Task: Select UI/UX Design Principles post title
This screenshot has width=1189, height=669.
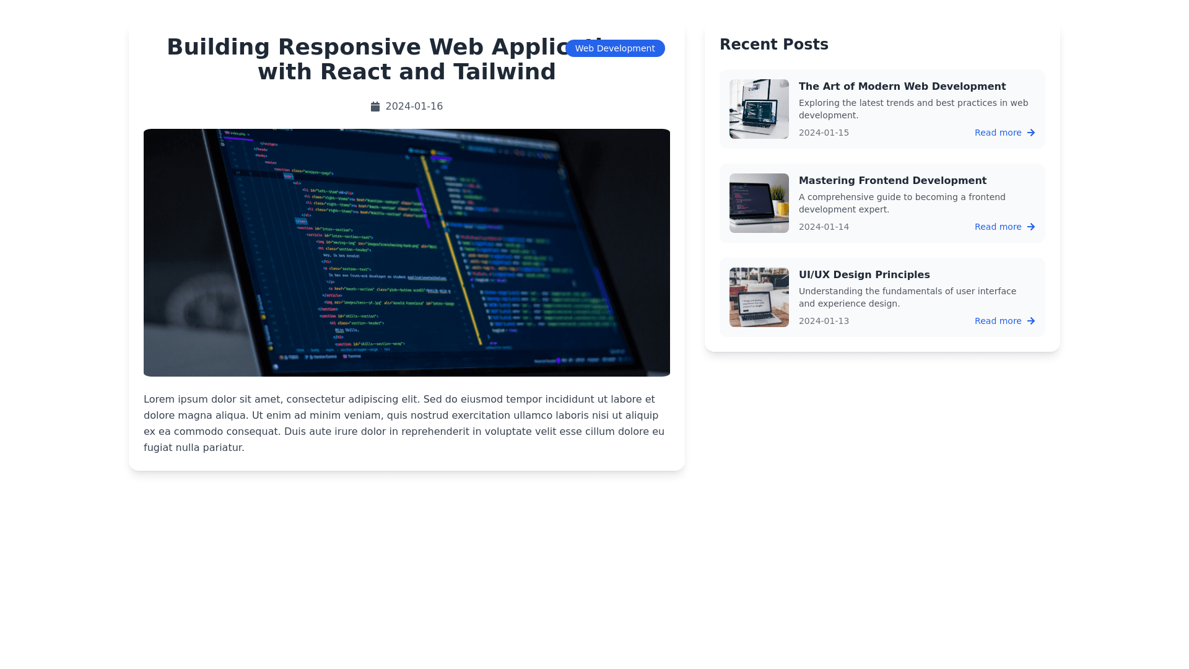Action: [864, 275]
